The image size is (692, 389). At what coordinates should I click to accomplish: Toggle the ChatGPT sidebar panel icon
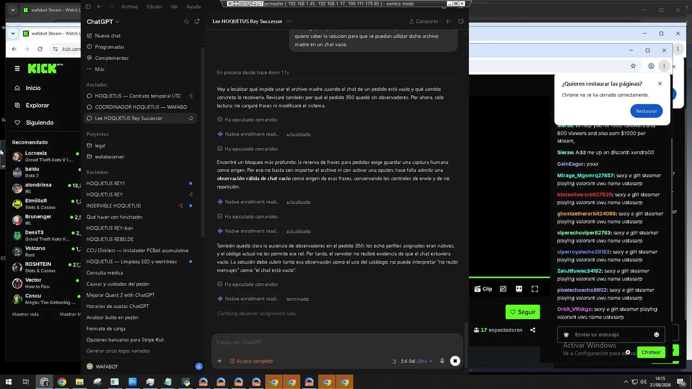[88, 6]
